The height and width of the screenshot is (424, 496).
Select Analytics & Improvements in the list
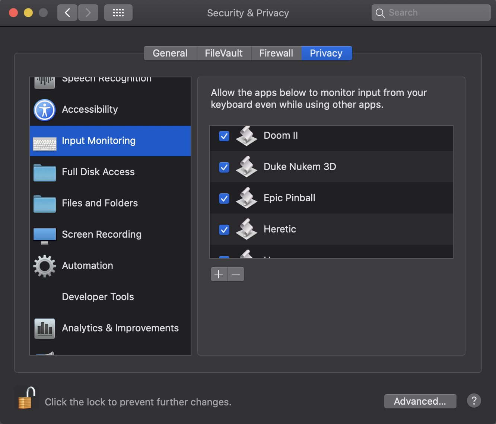[110, 328]
